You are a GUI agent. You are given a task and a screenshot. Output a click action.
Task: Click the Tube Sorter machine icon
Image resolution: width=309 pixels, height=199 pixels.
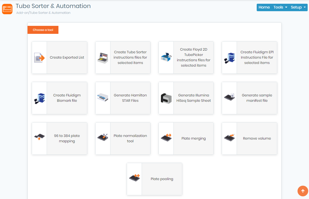coord(103,58)
